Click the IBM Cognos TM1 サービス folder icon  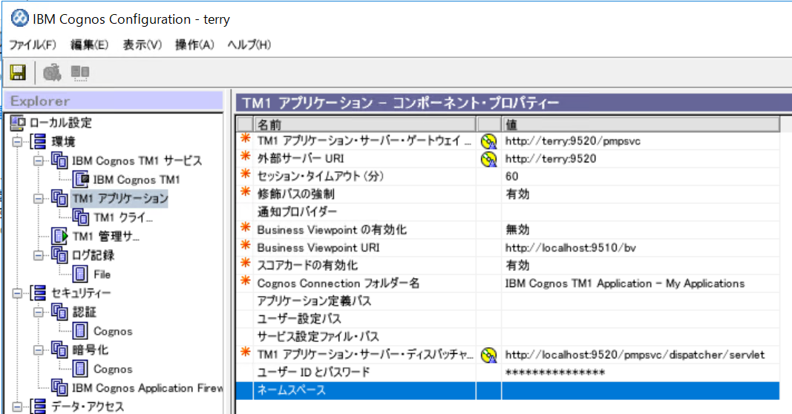point(59,160)
